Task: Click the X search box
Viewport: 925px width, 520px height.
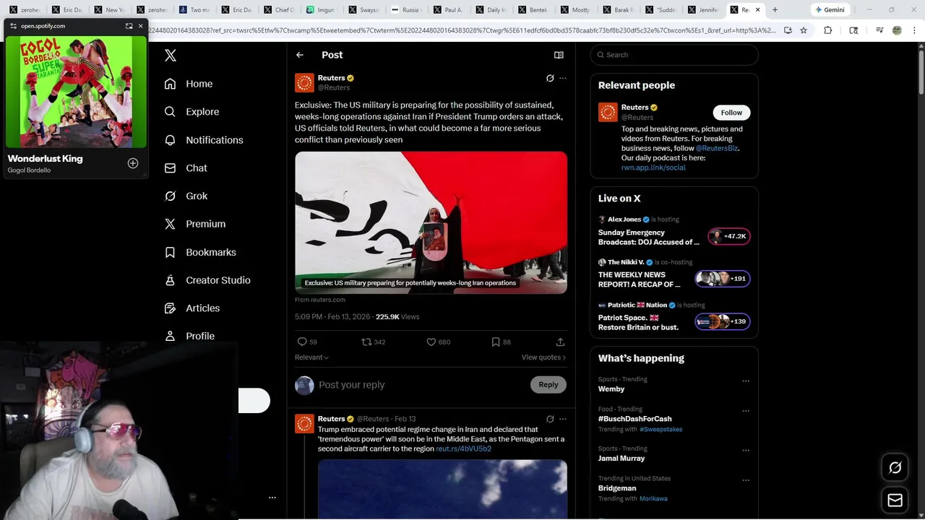Action: click(x=674, y=55)
